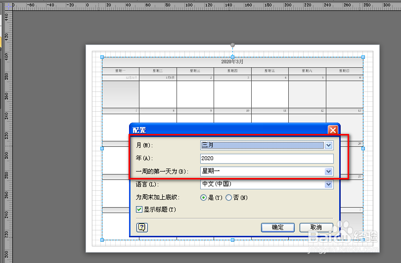Click the year (年) input field showing 2020
Screen dimensions: 401x263
pyautogui.click(x=267, y=159)
